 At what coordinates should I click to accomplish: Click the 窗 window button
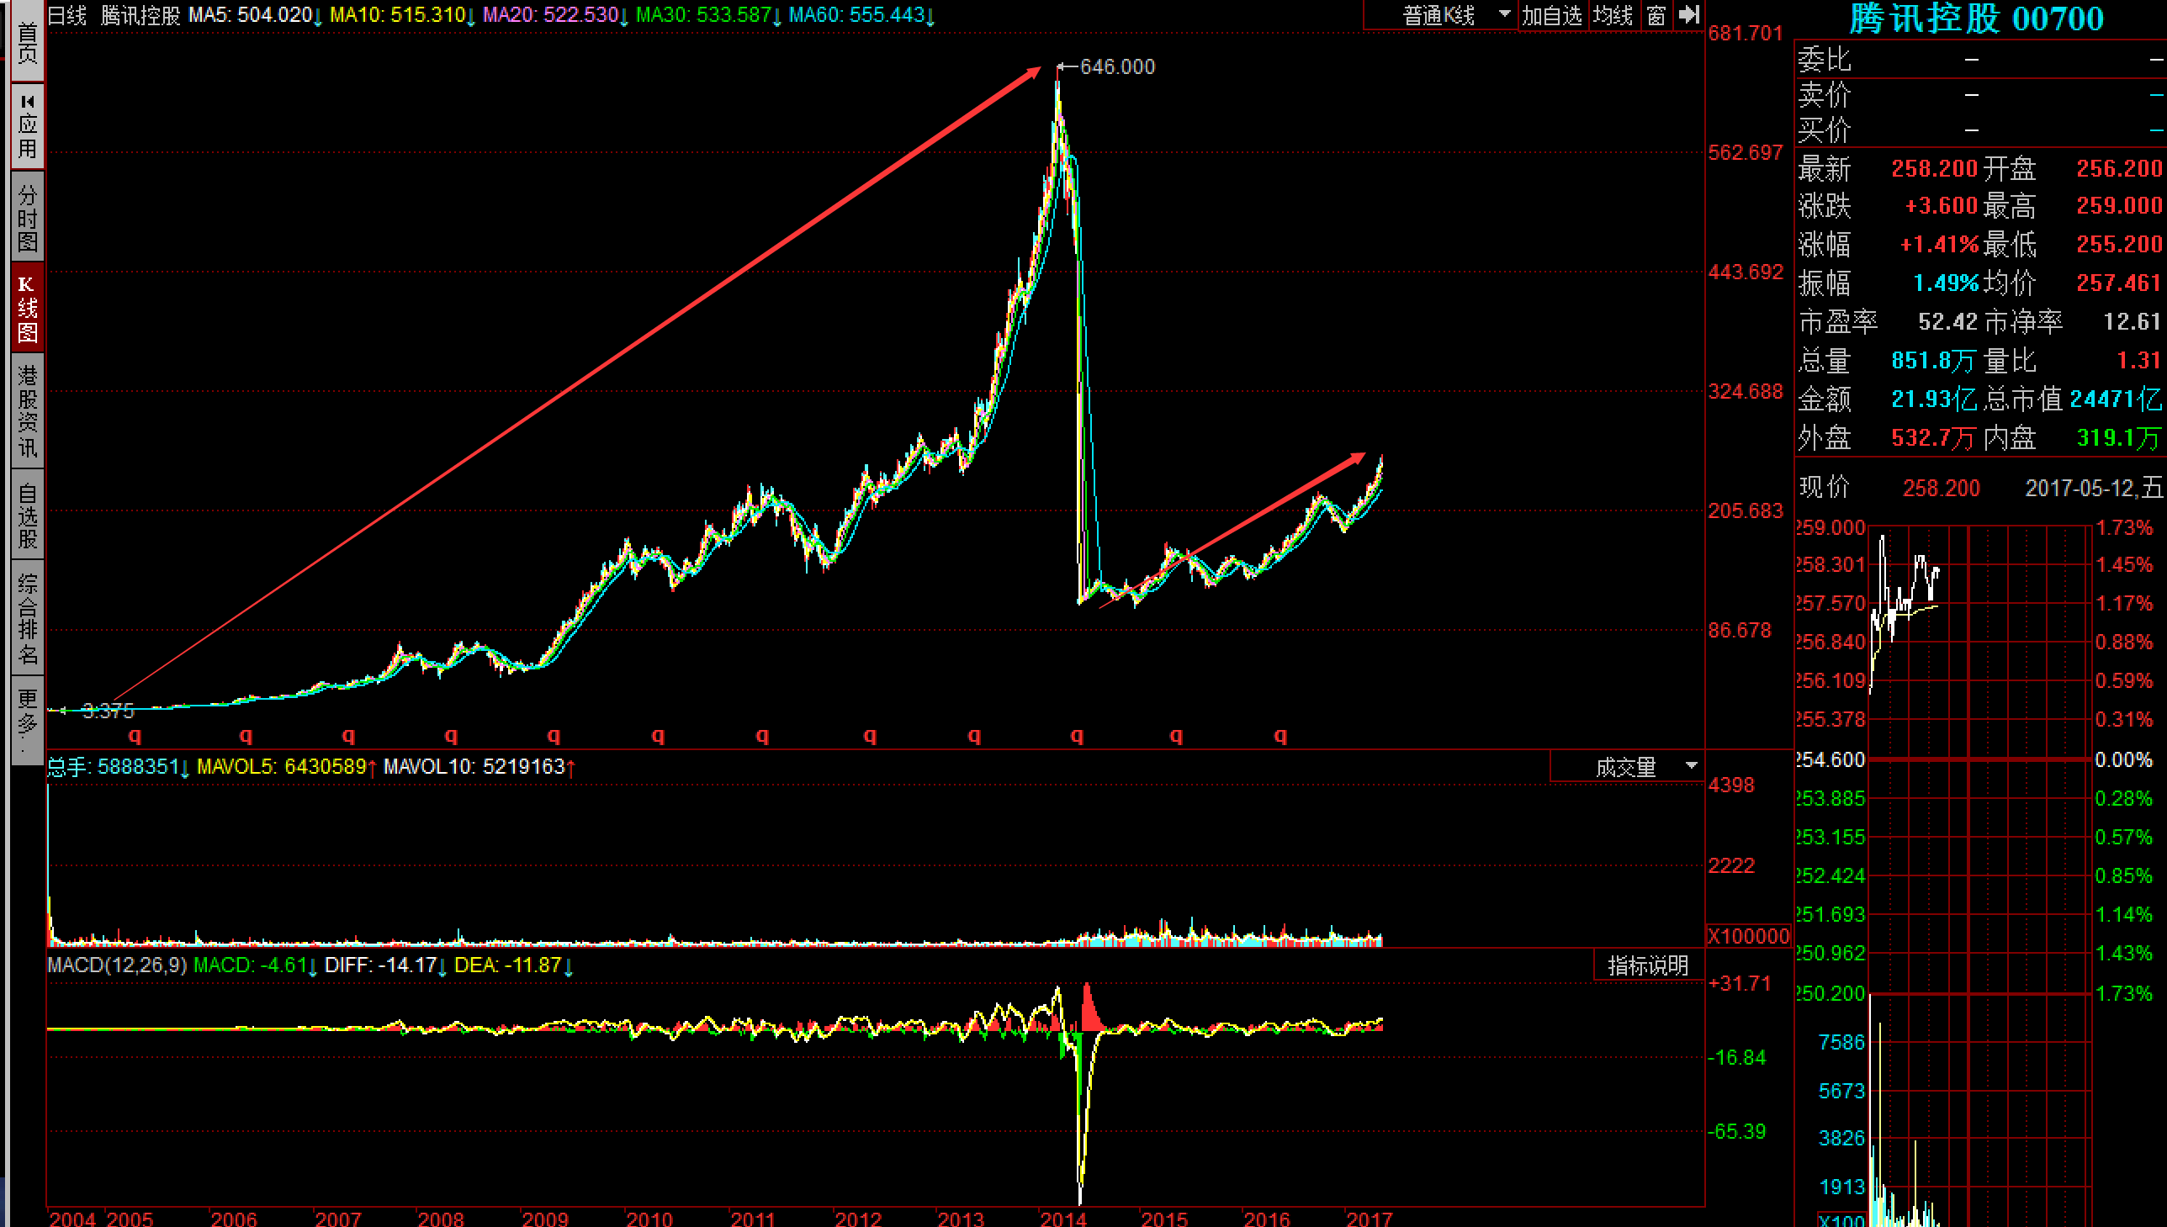1656,15
